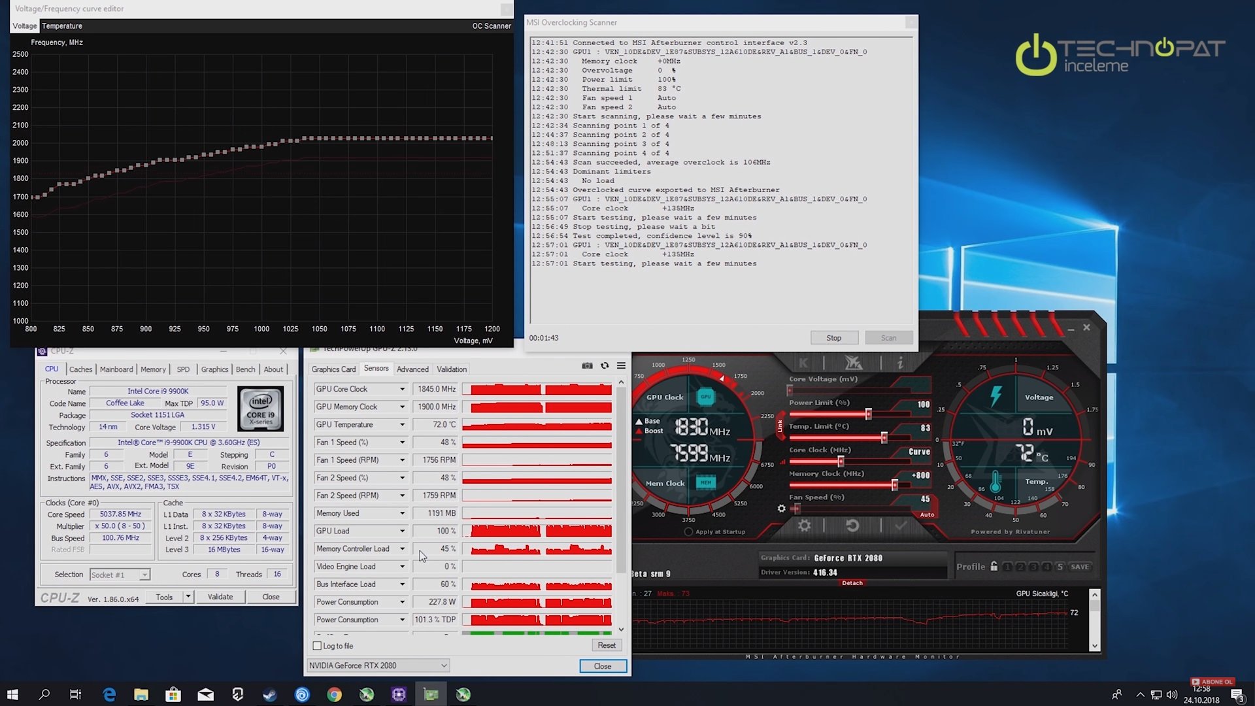This screenshot has height=706, width=1255.
Task: Click the reset-to-defaults arrow in Afterburner
Action: coord(852,526)
